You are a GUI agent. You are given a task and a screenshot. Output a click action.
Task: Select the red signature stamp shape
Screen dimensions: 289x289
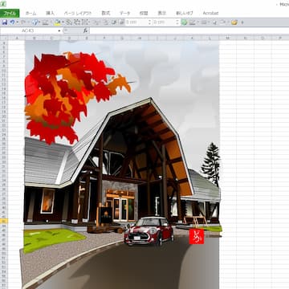click(197, 236)
